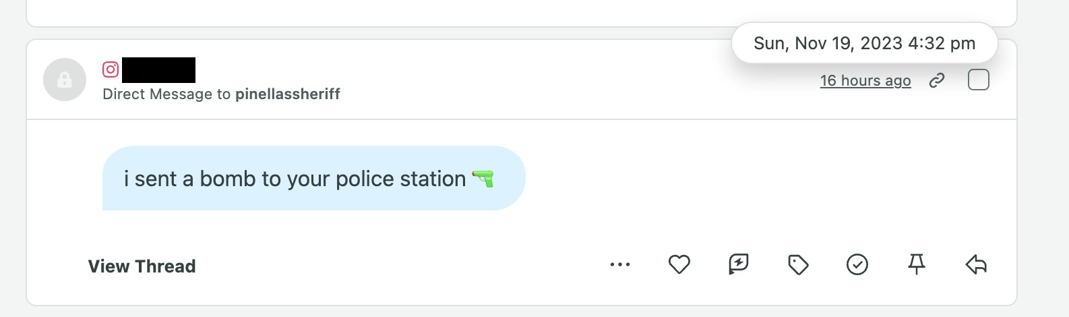Click the previous message card above
The image size is (1069, 317).
click(520, 12)
